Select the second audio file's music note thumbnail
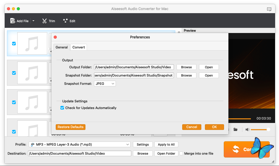The height and width of the screenshot is (166, 279). (x=32, y=73)
